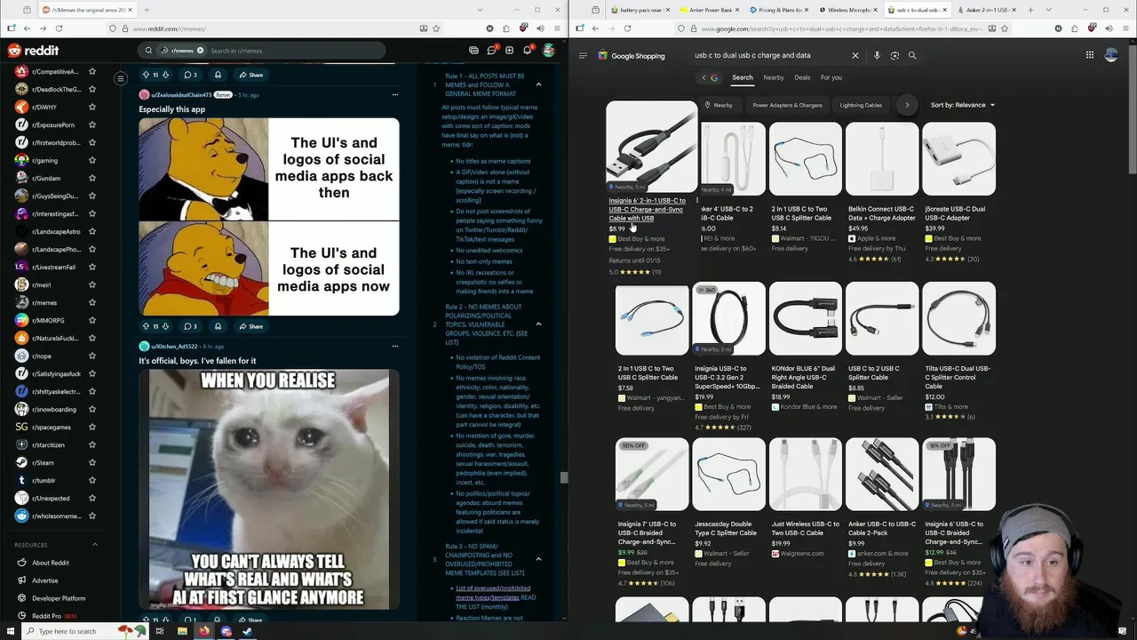Go back to Google with the G arrow chip
The height and width of the screenshot is (640, 1137).
pos(709,77)
